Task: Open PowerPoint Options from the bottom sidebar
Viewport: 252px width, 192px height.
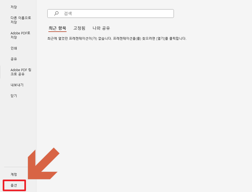Action: click(x=14, y=186)
